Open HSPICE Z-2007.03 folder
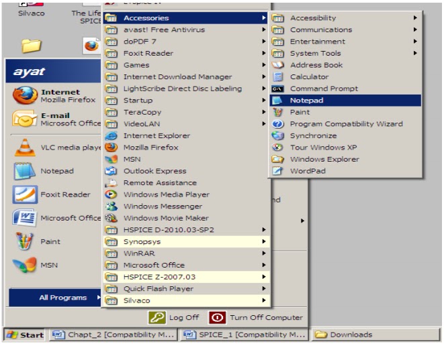 (x=186, y=277)
